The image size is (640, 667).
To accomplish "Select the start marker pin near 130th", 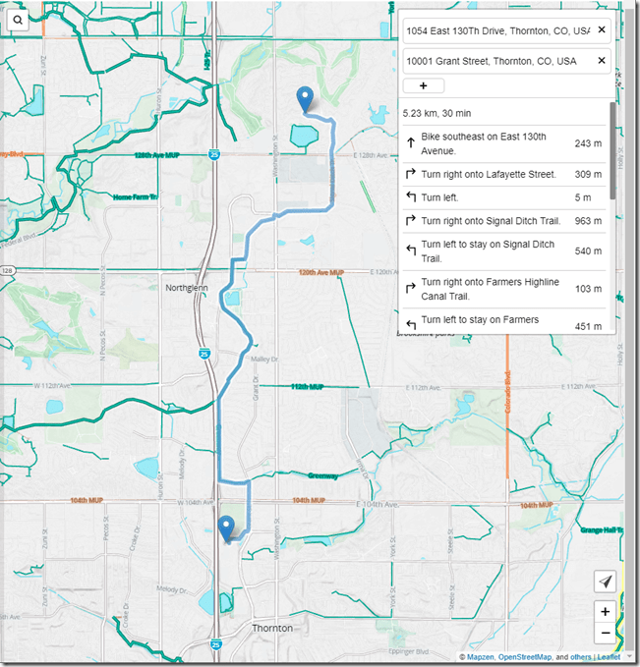I will tap(306, 99).
